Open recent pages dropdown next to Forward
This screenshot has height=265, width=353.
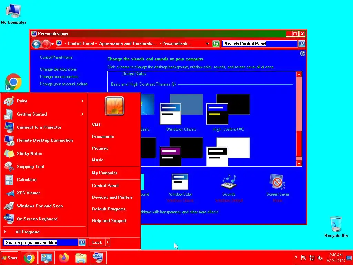pos(52,44)
